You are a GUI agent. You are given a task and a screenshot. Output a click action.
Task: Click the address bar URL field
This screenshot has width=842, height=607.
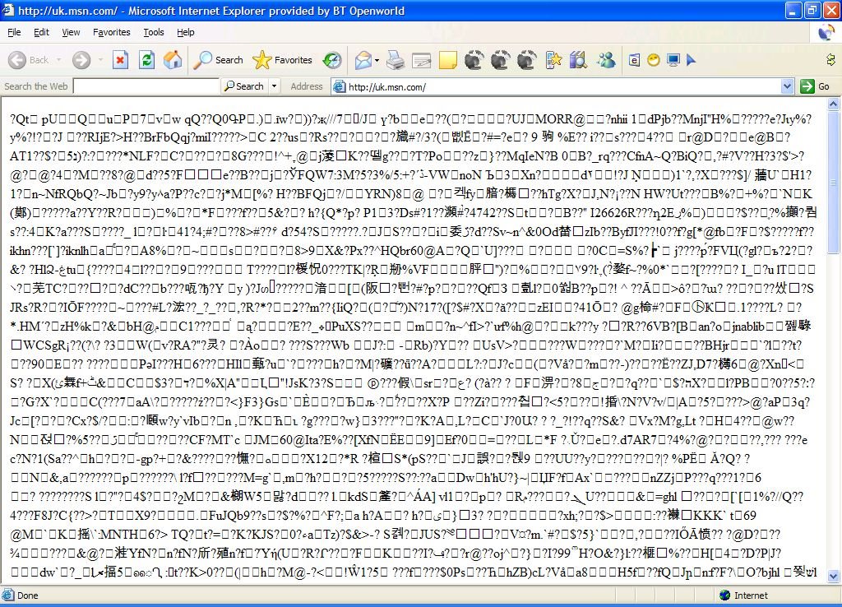[562, 86]
